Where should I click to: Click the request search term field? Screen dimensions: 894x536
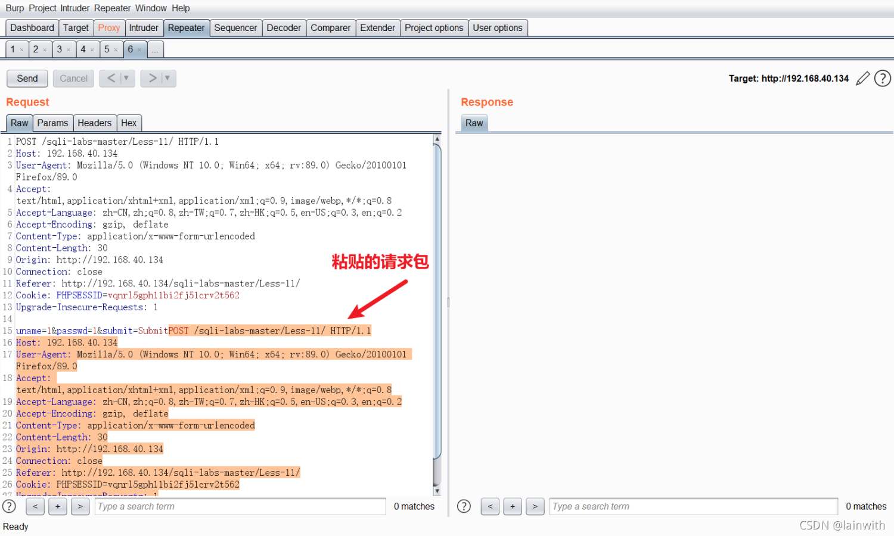click(x=240, y=506)
